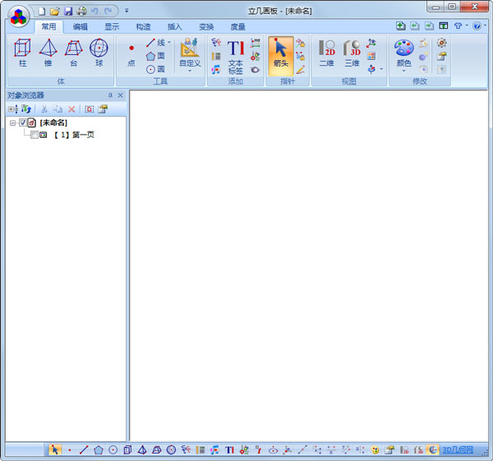
Task: Click the properties icon in object browser toolbar
Action: (x=103, y=109)
